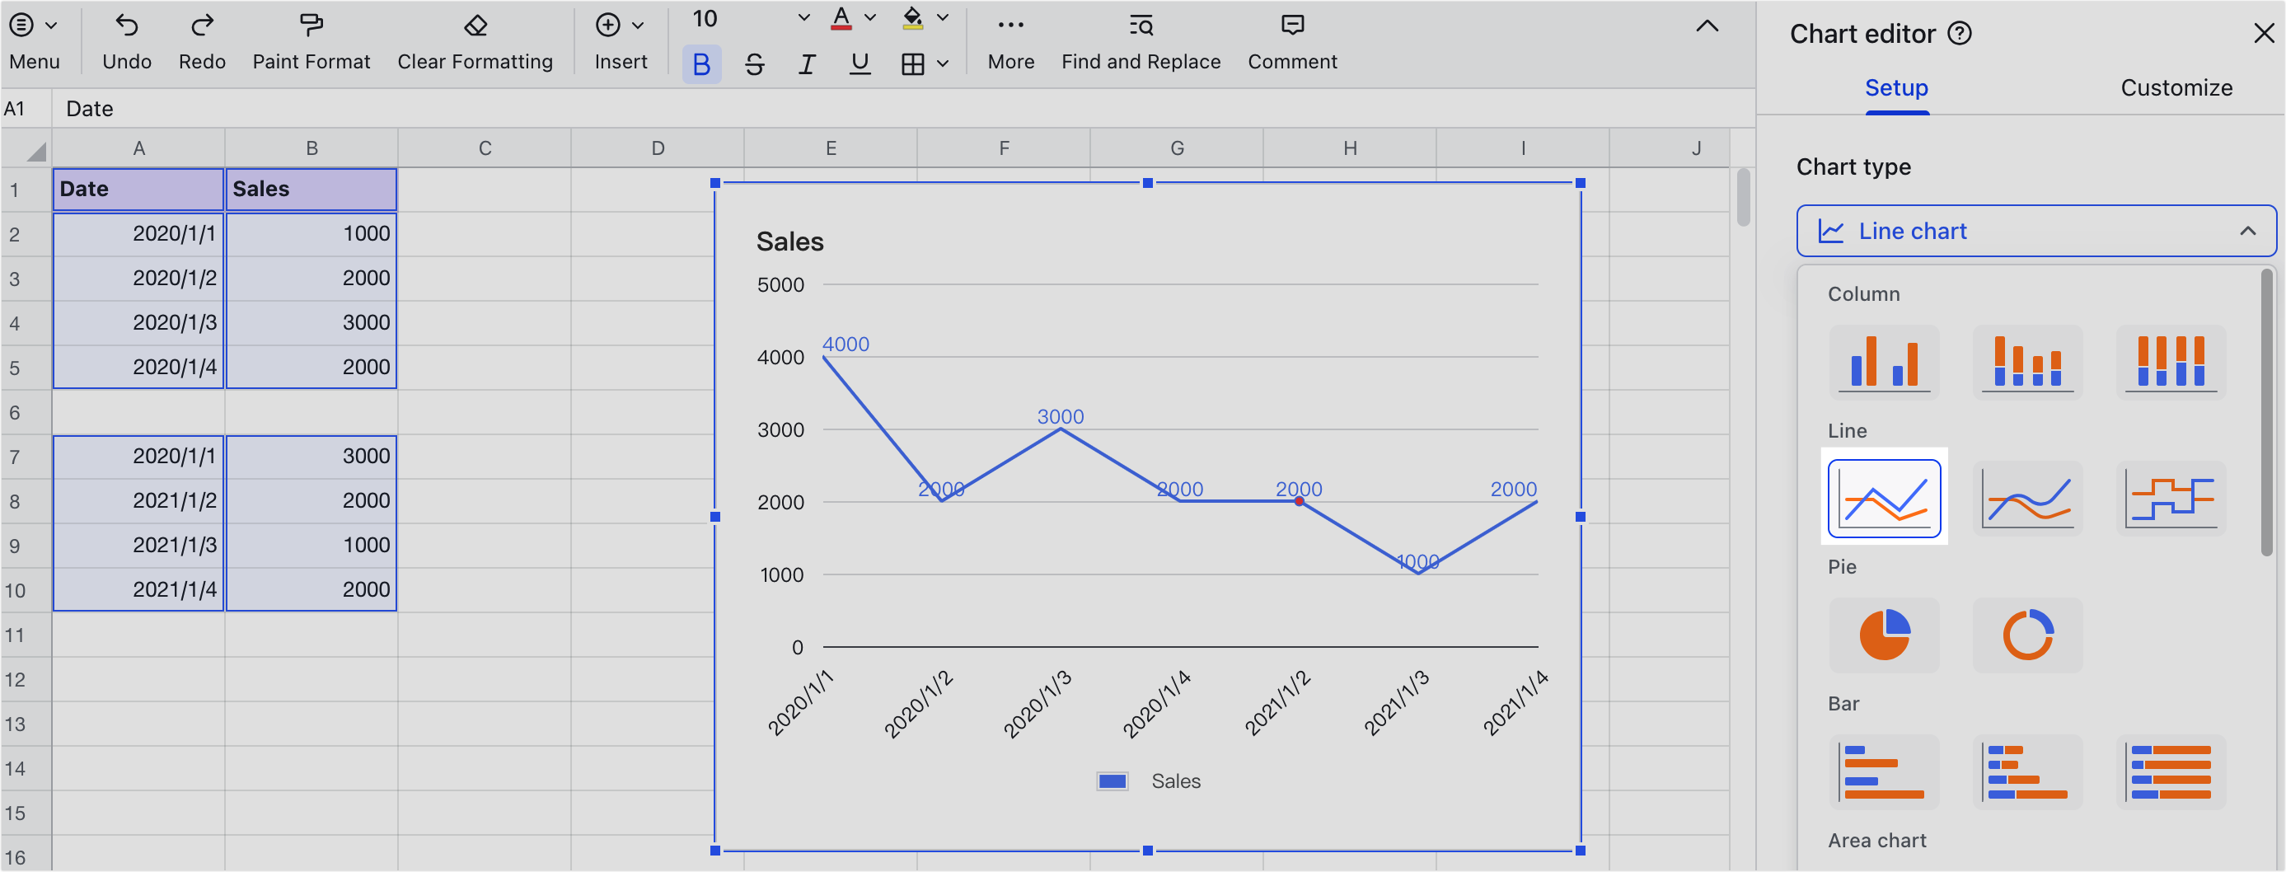The image size is (2286, 872).
Task: Choose the donut pie chart icon
Action: point(2027,635)
